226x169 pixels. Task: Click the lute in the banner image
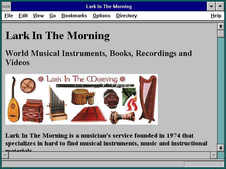[13, 99]
